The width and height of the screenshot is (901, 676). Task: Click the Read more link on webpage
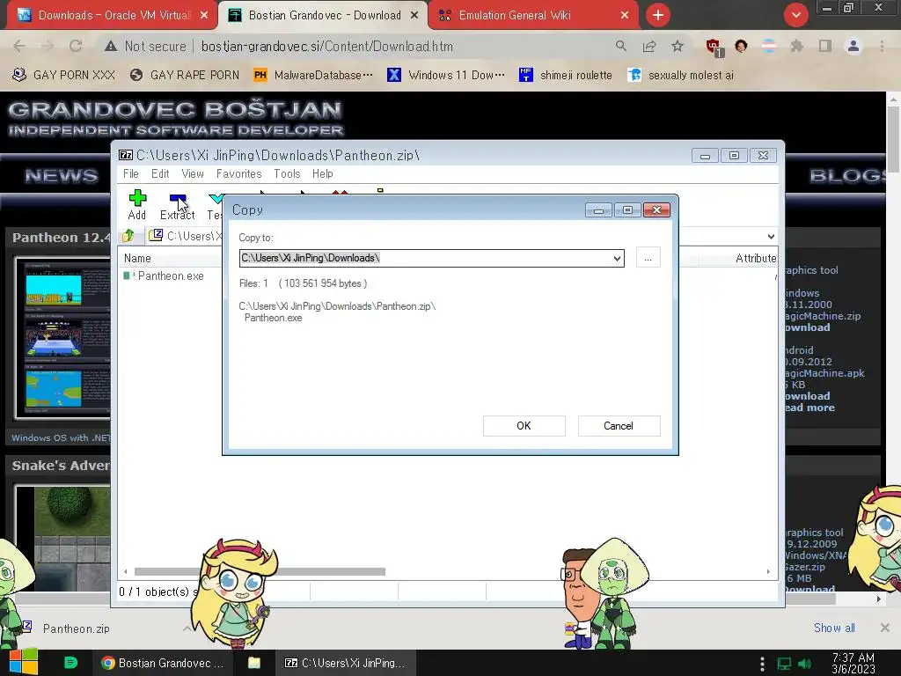(x=809, y=408)
